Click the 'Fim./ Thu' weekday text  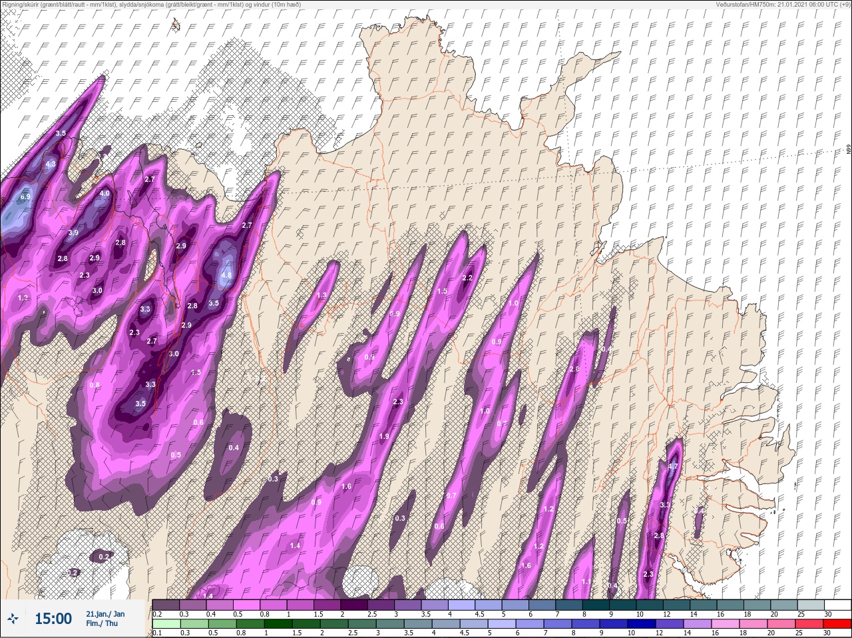click(x=101, y=623)
